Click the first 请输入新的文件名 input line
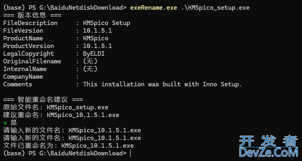Viewport: 302px width, 161px height. click(x=72, y=130)
